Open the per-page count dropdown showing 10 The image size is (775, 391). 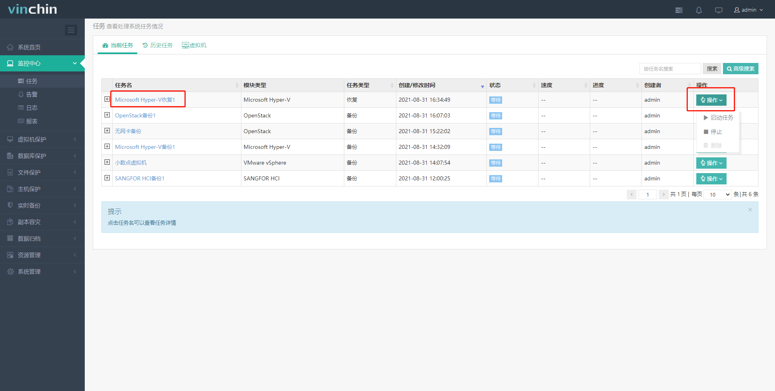click(717, 194)
